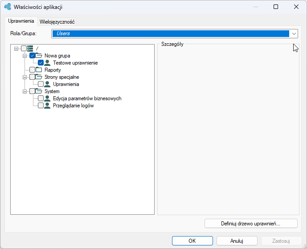Check the Uprawnienia permission checkbox
This screenshot has width=307, height=249.
(x=41, y=84)
